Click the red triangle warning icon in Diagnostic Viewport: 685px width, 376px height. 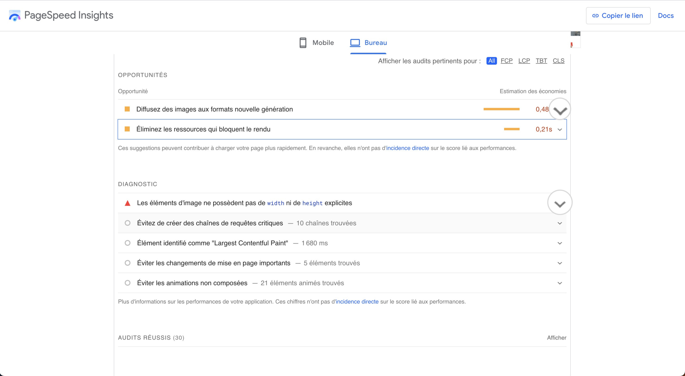128,203
